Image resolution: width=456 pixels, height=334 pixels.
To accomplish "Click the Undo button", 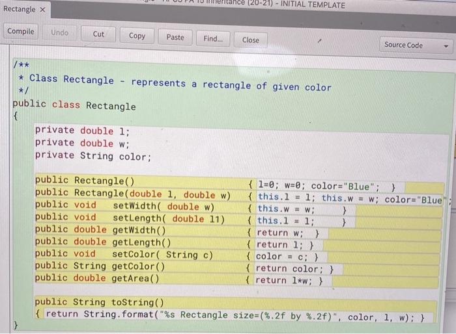I will coord(60,32).
